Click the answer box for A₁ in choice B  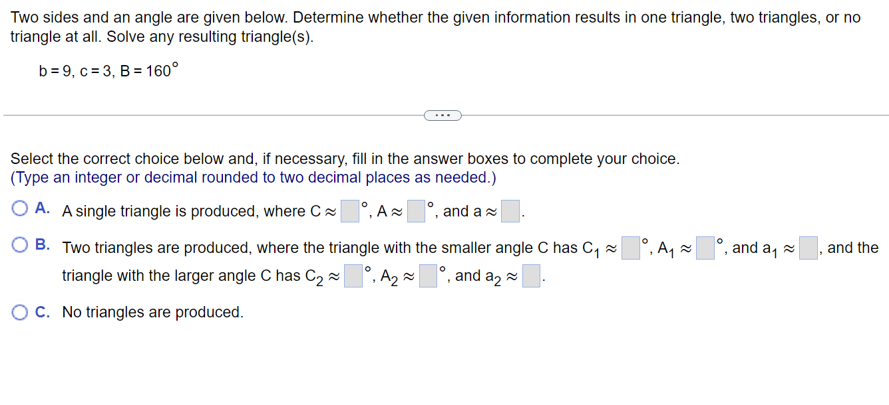pyautogui.click(x=706, y=247)
